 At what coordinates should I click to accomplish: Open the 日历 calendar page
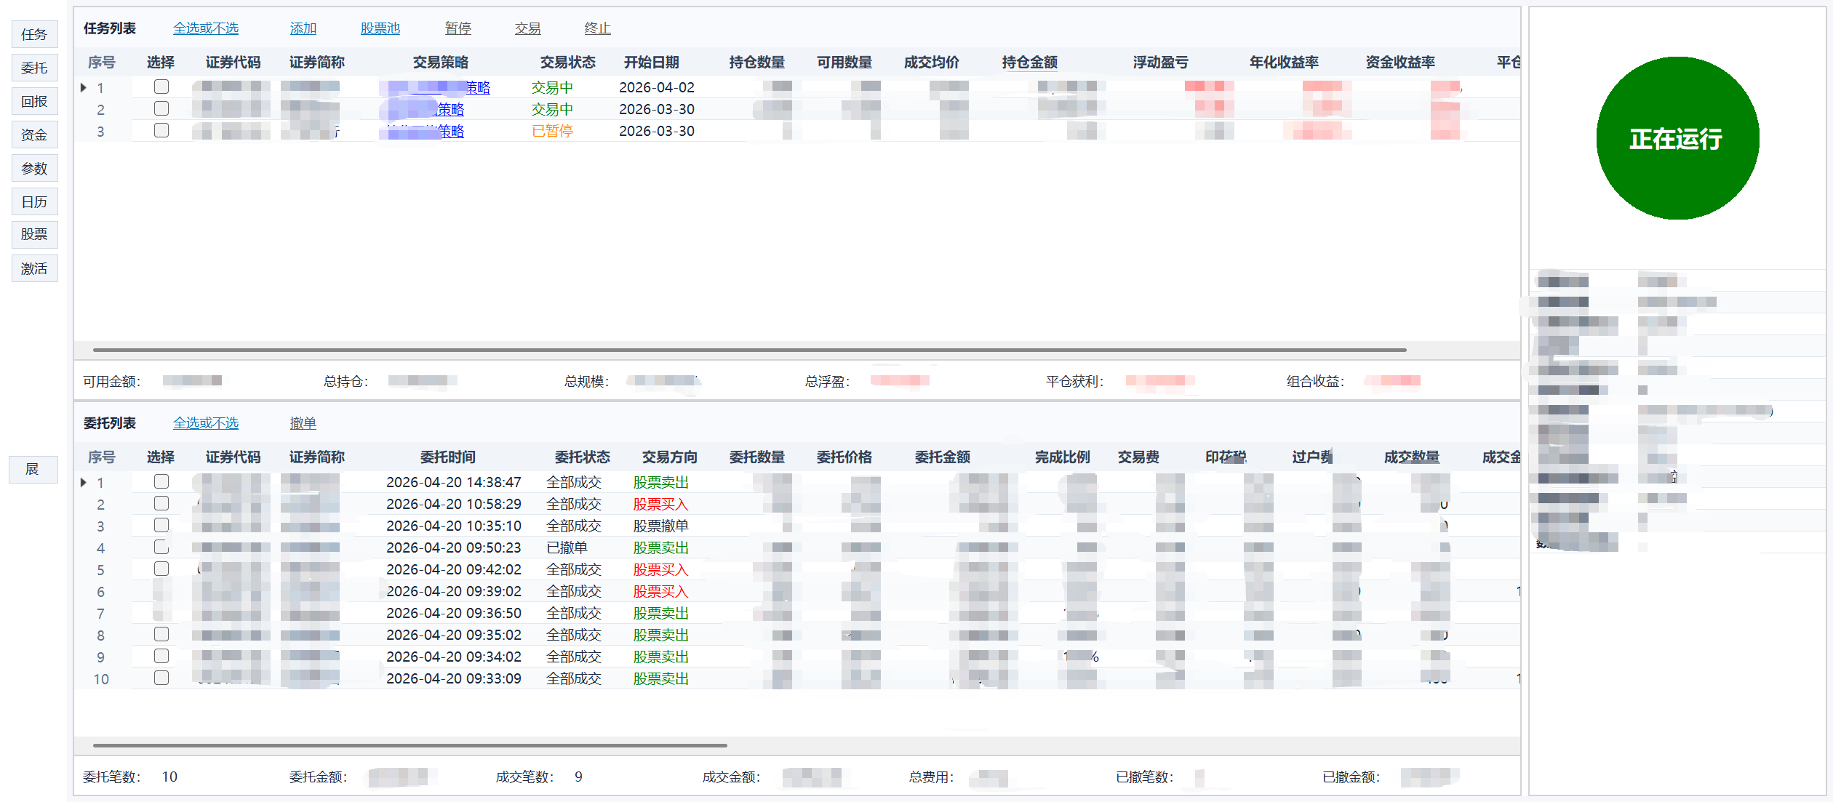pyautogui.click(x=34, y=201)
